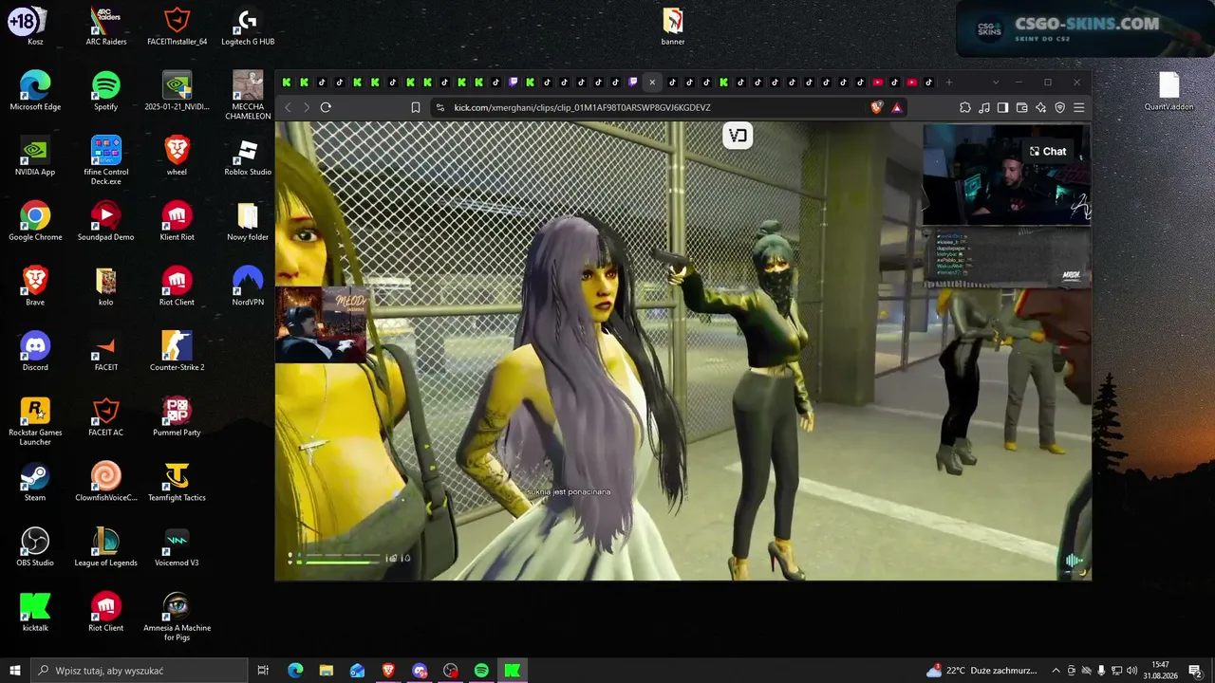Go forward to the next page
The image size is (1215, 683).
pyautogui.click(x=307, y=107)
